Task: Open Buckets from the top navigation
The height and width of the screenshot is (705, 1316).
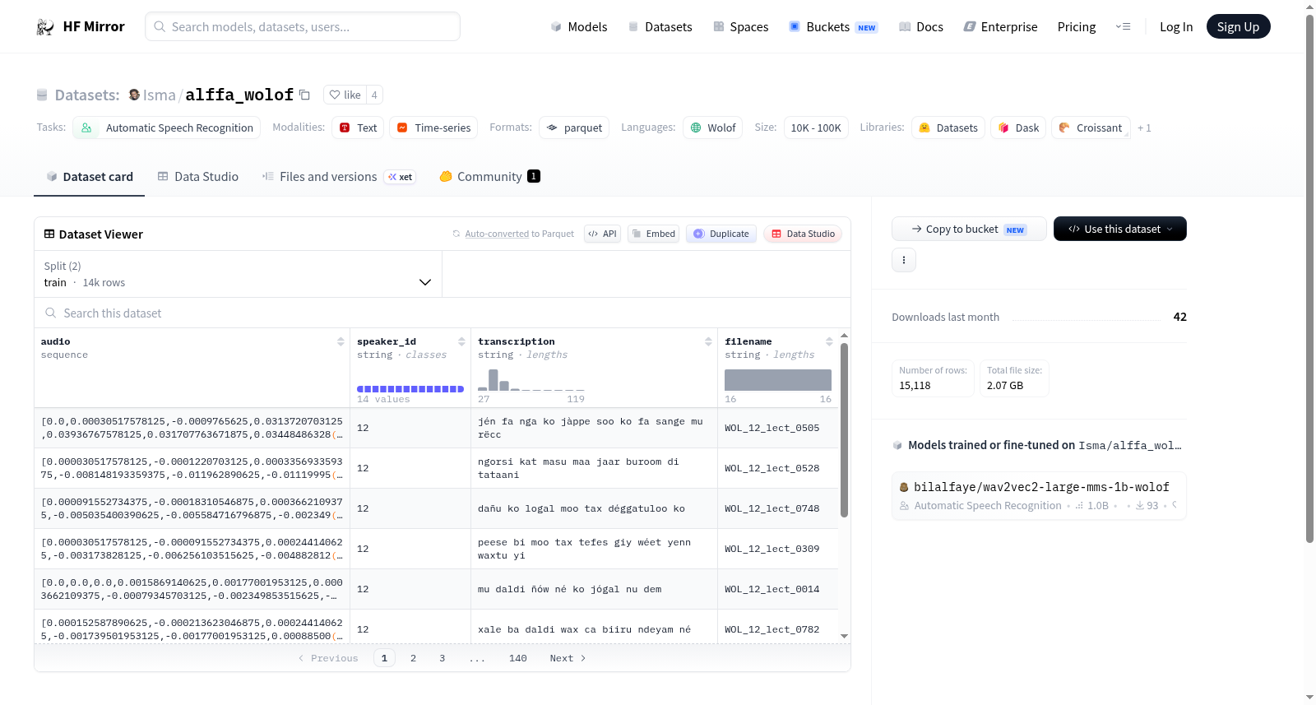Action: point(833,27)
